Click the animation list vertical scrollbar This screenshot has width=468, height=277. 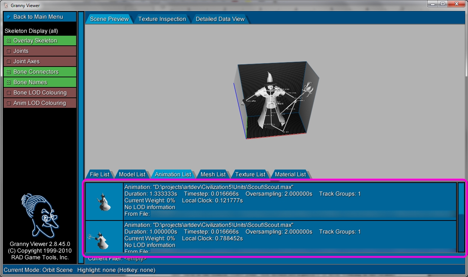461,218
